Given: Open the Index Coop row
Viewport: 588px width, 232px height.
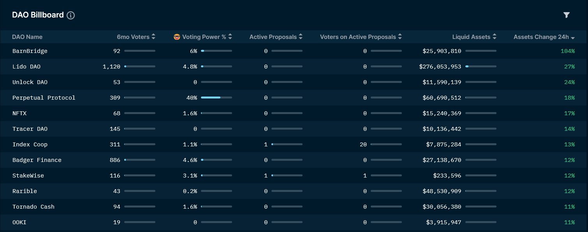Looking at the screenshot, I should coord(294,144).
